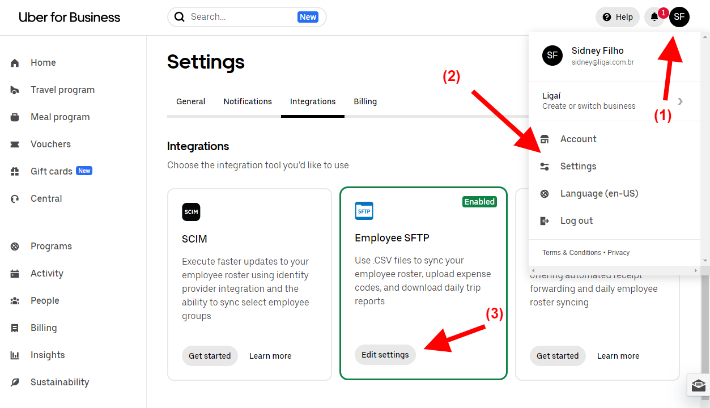This screenshot has height=408, width=710.
Task: Click the Home icon in sidebar
Action: [x=15, y=63]
